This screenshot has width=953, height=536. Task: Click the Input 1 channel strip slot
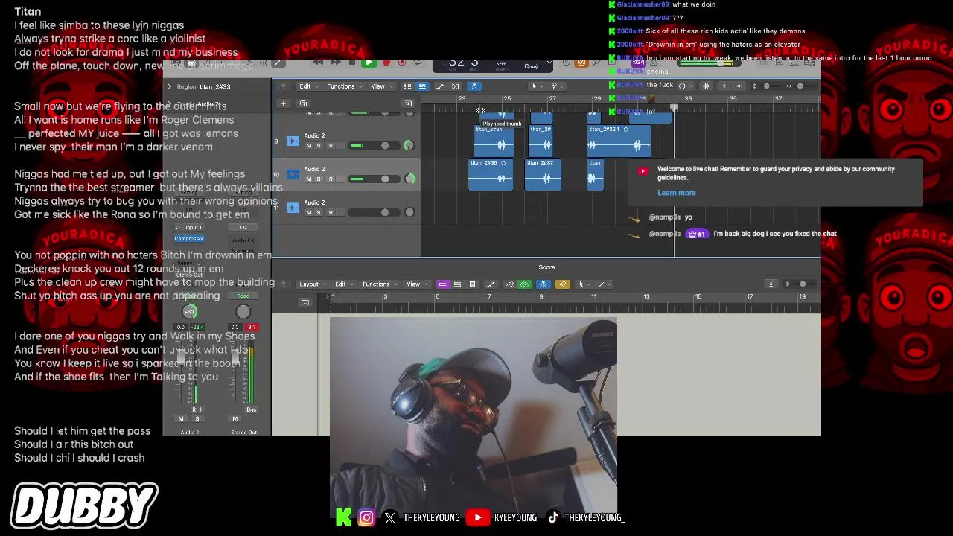coord(194,227)
